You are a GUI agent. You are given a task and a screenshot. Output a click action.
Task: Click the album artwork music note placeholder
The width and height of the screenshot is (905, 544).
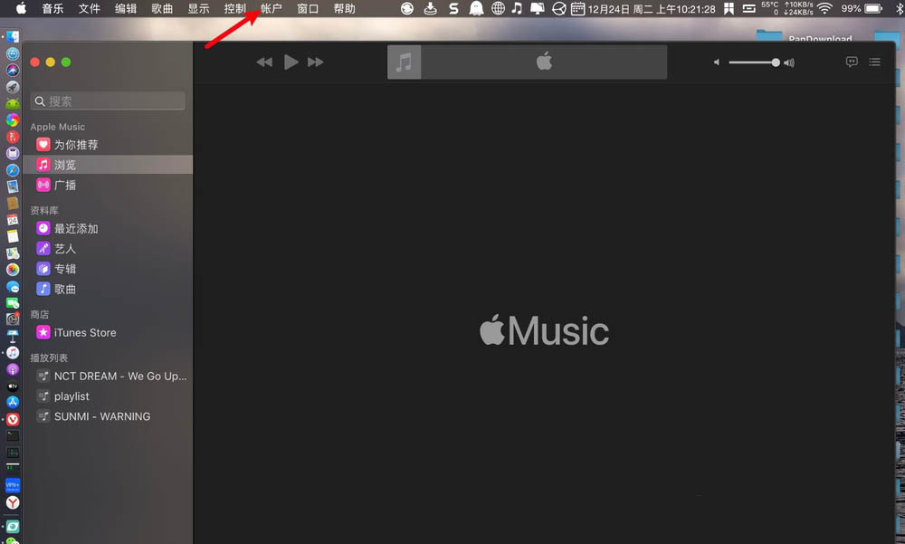coord(404,62)
